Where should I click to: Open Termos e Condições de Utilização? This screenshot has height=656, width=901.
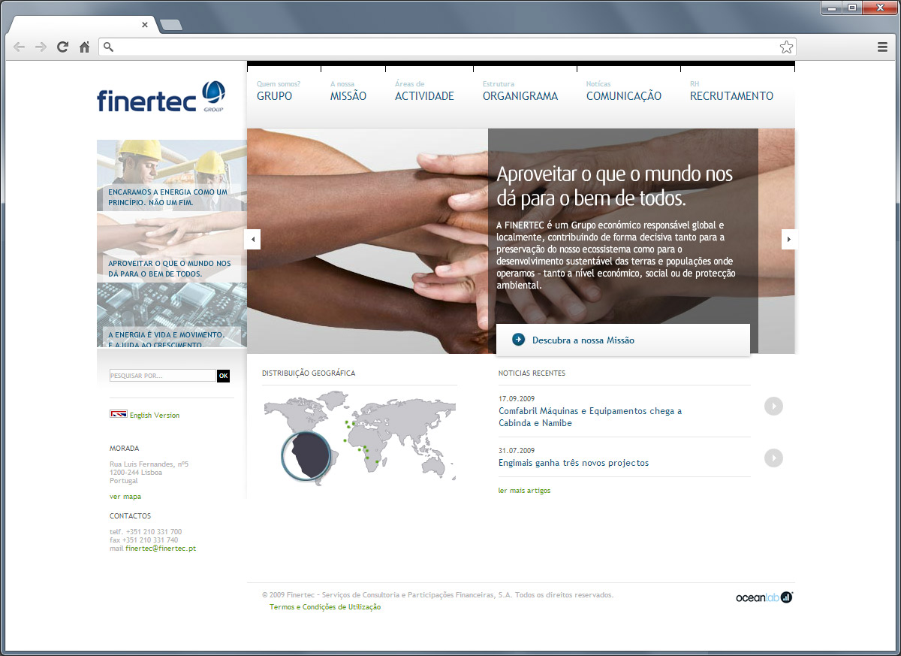324,608
